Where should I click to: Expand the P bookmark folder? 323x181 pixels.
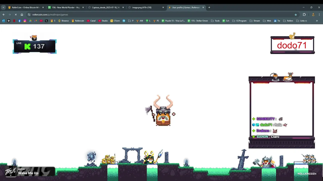pyautogui.click(x=131, y=21)
